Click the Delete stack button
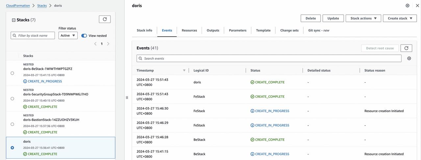 click(x=310, y=18)
